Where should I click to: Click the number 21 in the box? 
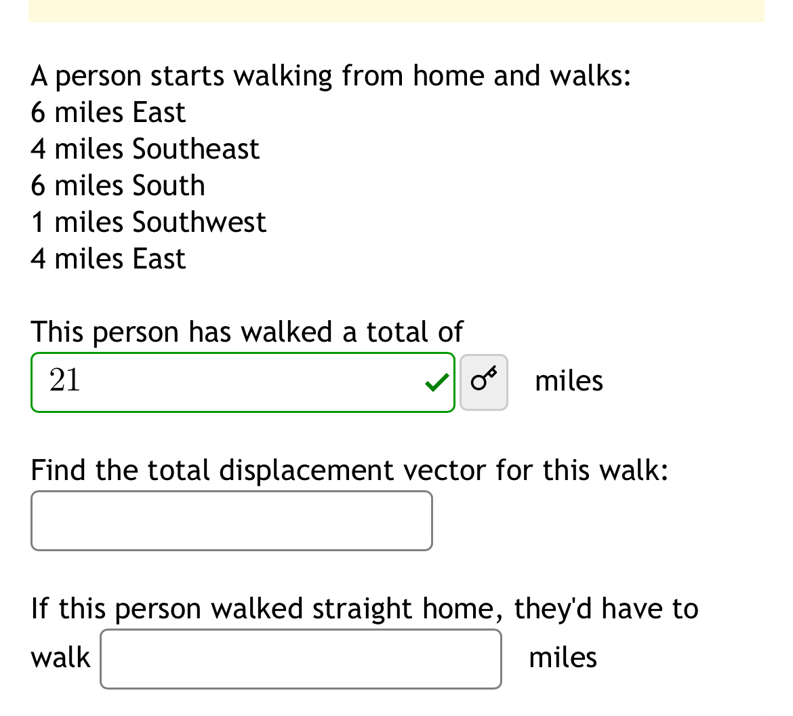pos(64,381)
